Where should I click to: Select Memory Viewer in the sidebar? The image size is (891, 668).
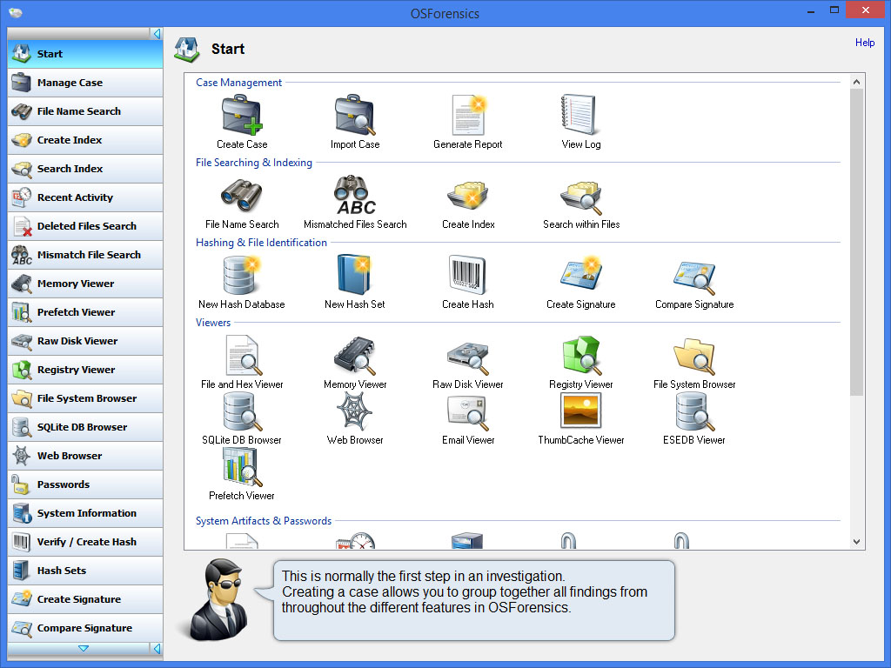point(85,284)
